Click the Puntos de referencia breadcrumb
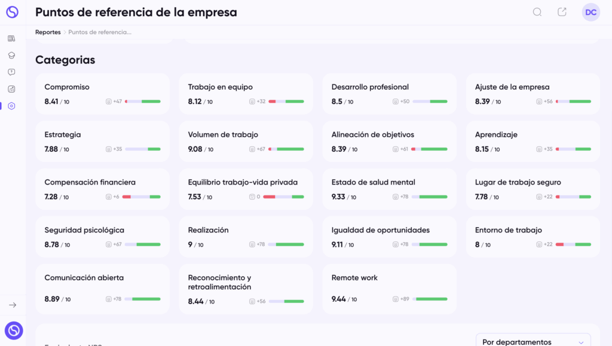This screenshot has height=346, width=612. pos(100,32)
